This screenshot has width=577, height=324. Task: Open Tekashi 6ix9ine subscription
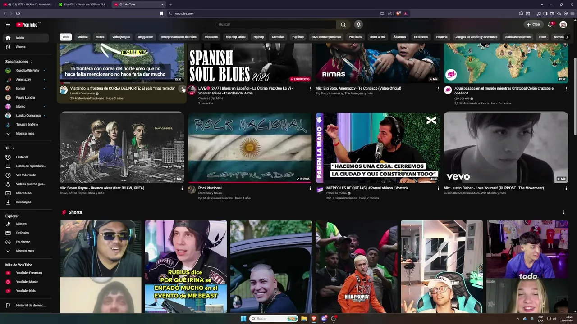tap(25, 125)
